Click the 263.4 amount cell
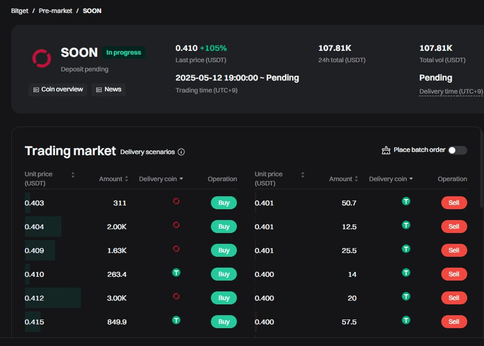484x346 pixels. pyautogui.click(x=117, y=275)
